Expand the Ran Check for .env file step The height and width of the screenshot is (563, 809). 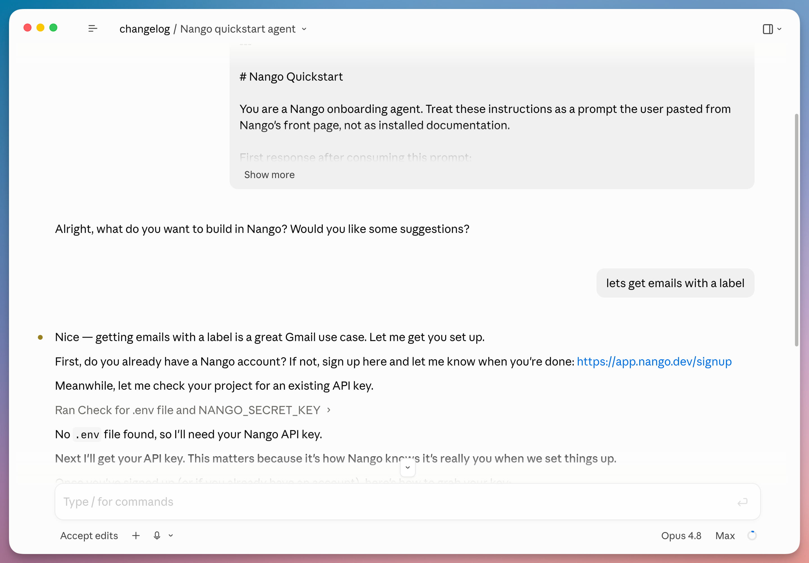click(193, 410)
